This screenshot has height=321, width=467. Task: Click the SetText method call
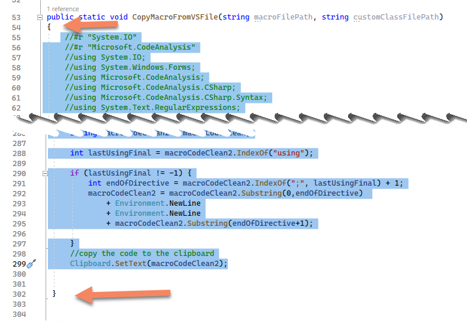[130, 264]
